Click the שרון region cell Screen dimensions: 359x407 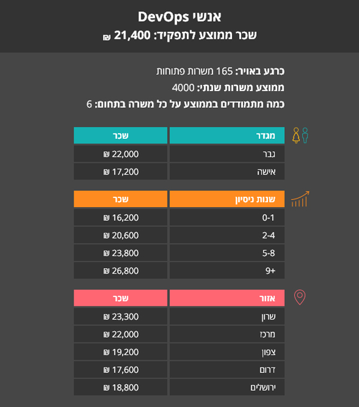[227, 316]
